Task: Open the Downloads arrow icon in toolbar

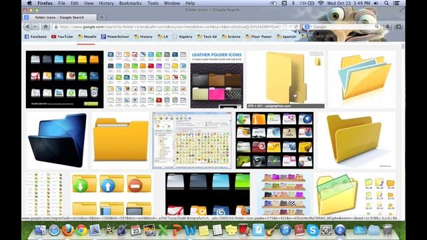Action: [x=388, y=27]
